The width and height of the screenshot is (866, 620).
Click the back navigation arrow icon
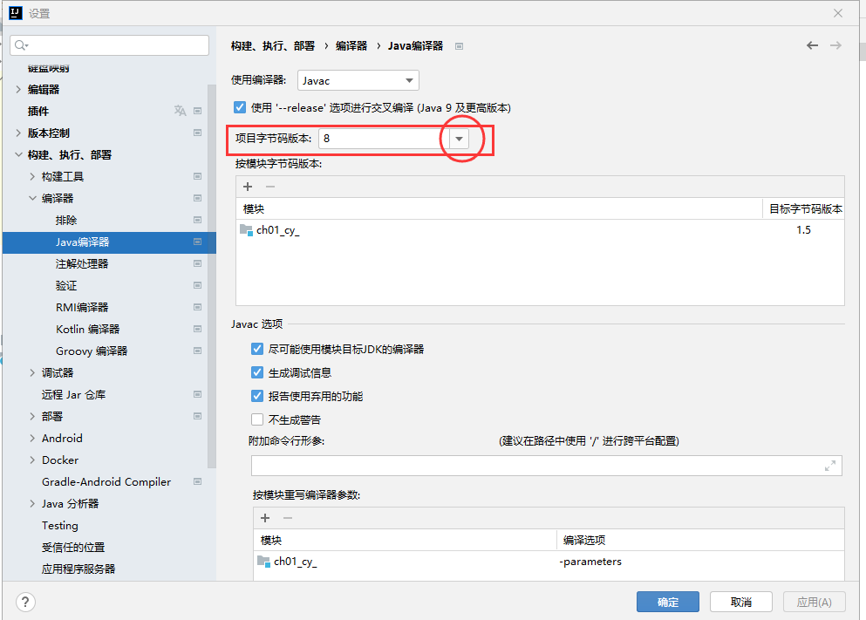click(812, 45)
